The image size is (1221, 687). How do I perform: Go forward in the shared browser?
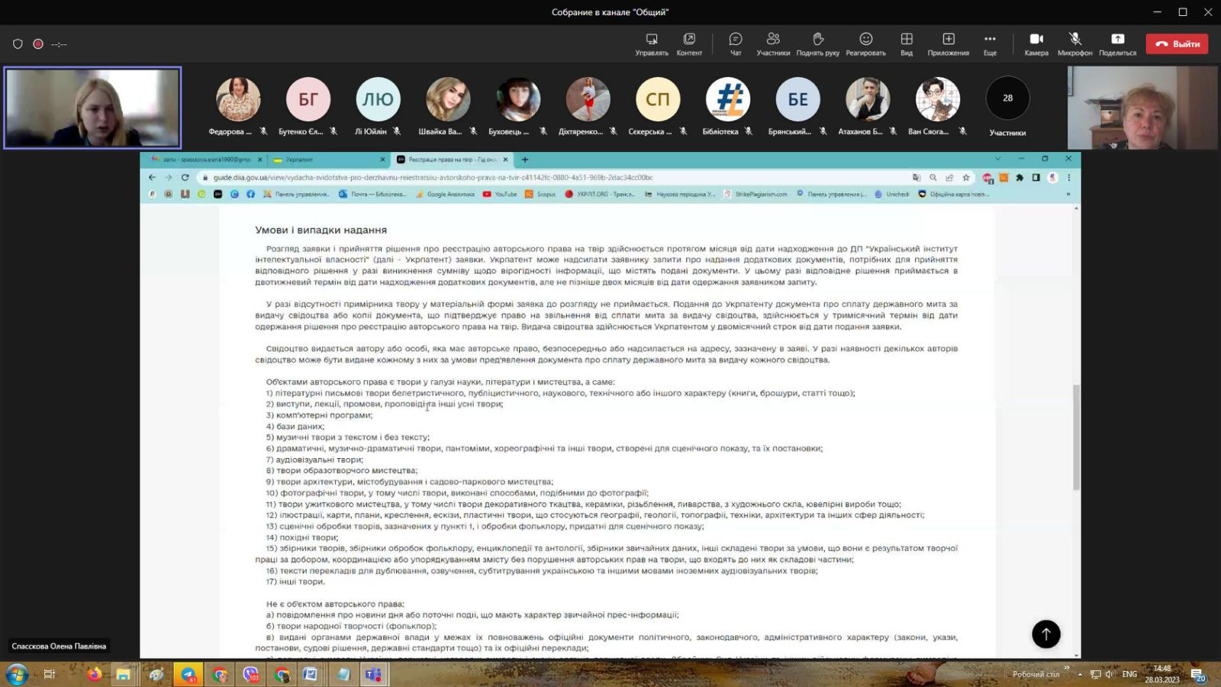pyautogui.click(x=169, y=177)
